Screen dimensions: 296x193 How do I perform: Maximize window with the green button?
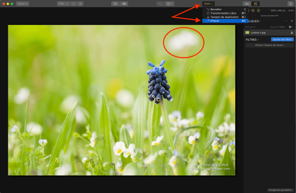(12, 4)
